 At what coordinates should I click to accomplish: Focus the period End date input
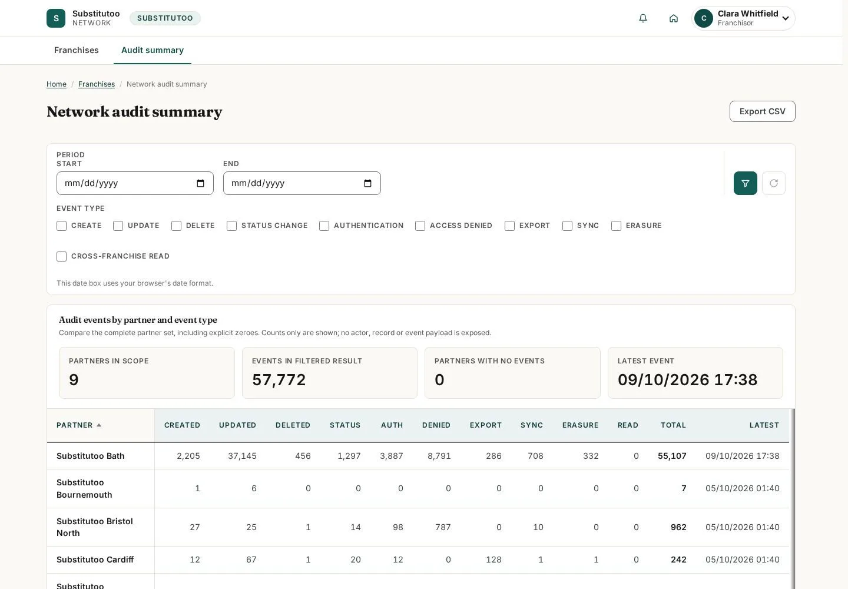click(x=302, y=183)
